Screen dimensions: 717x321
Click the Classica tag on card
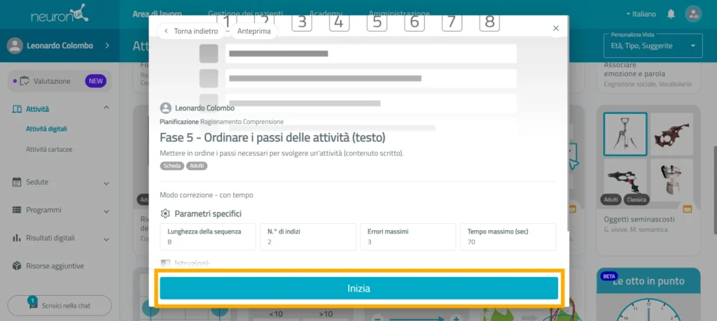click(x=637, y=199)
